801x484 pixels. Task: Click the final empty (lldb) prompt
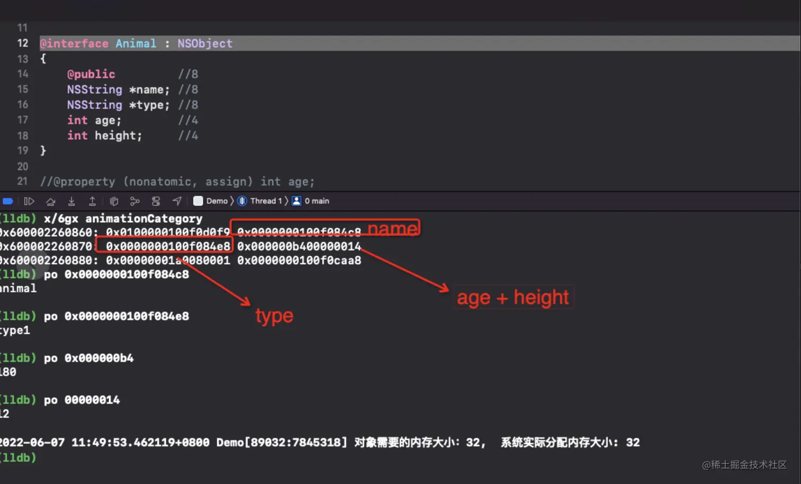[18, 458]
